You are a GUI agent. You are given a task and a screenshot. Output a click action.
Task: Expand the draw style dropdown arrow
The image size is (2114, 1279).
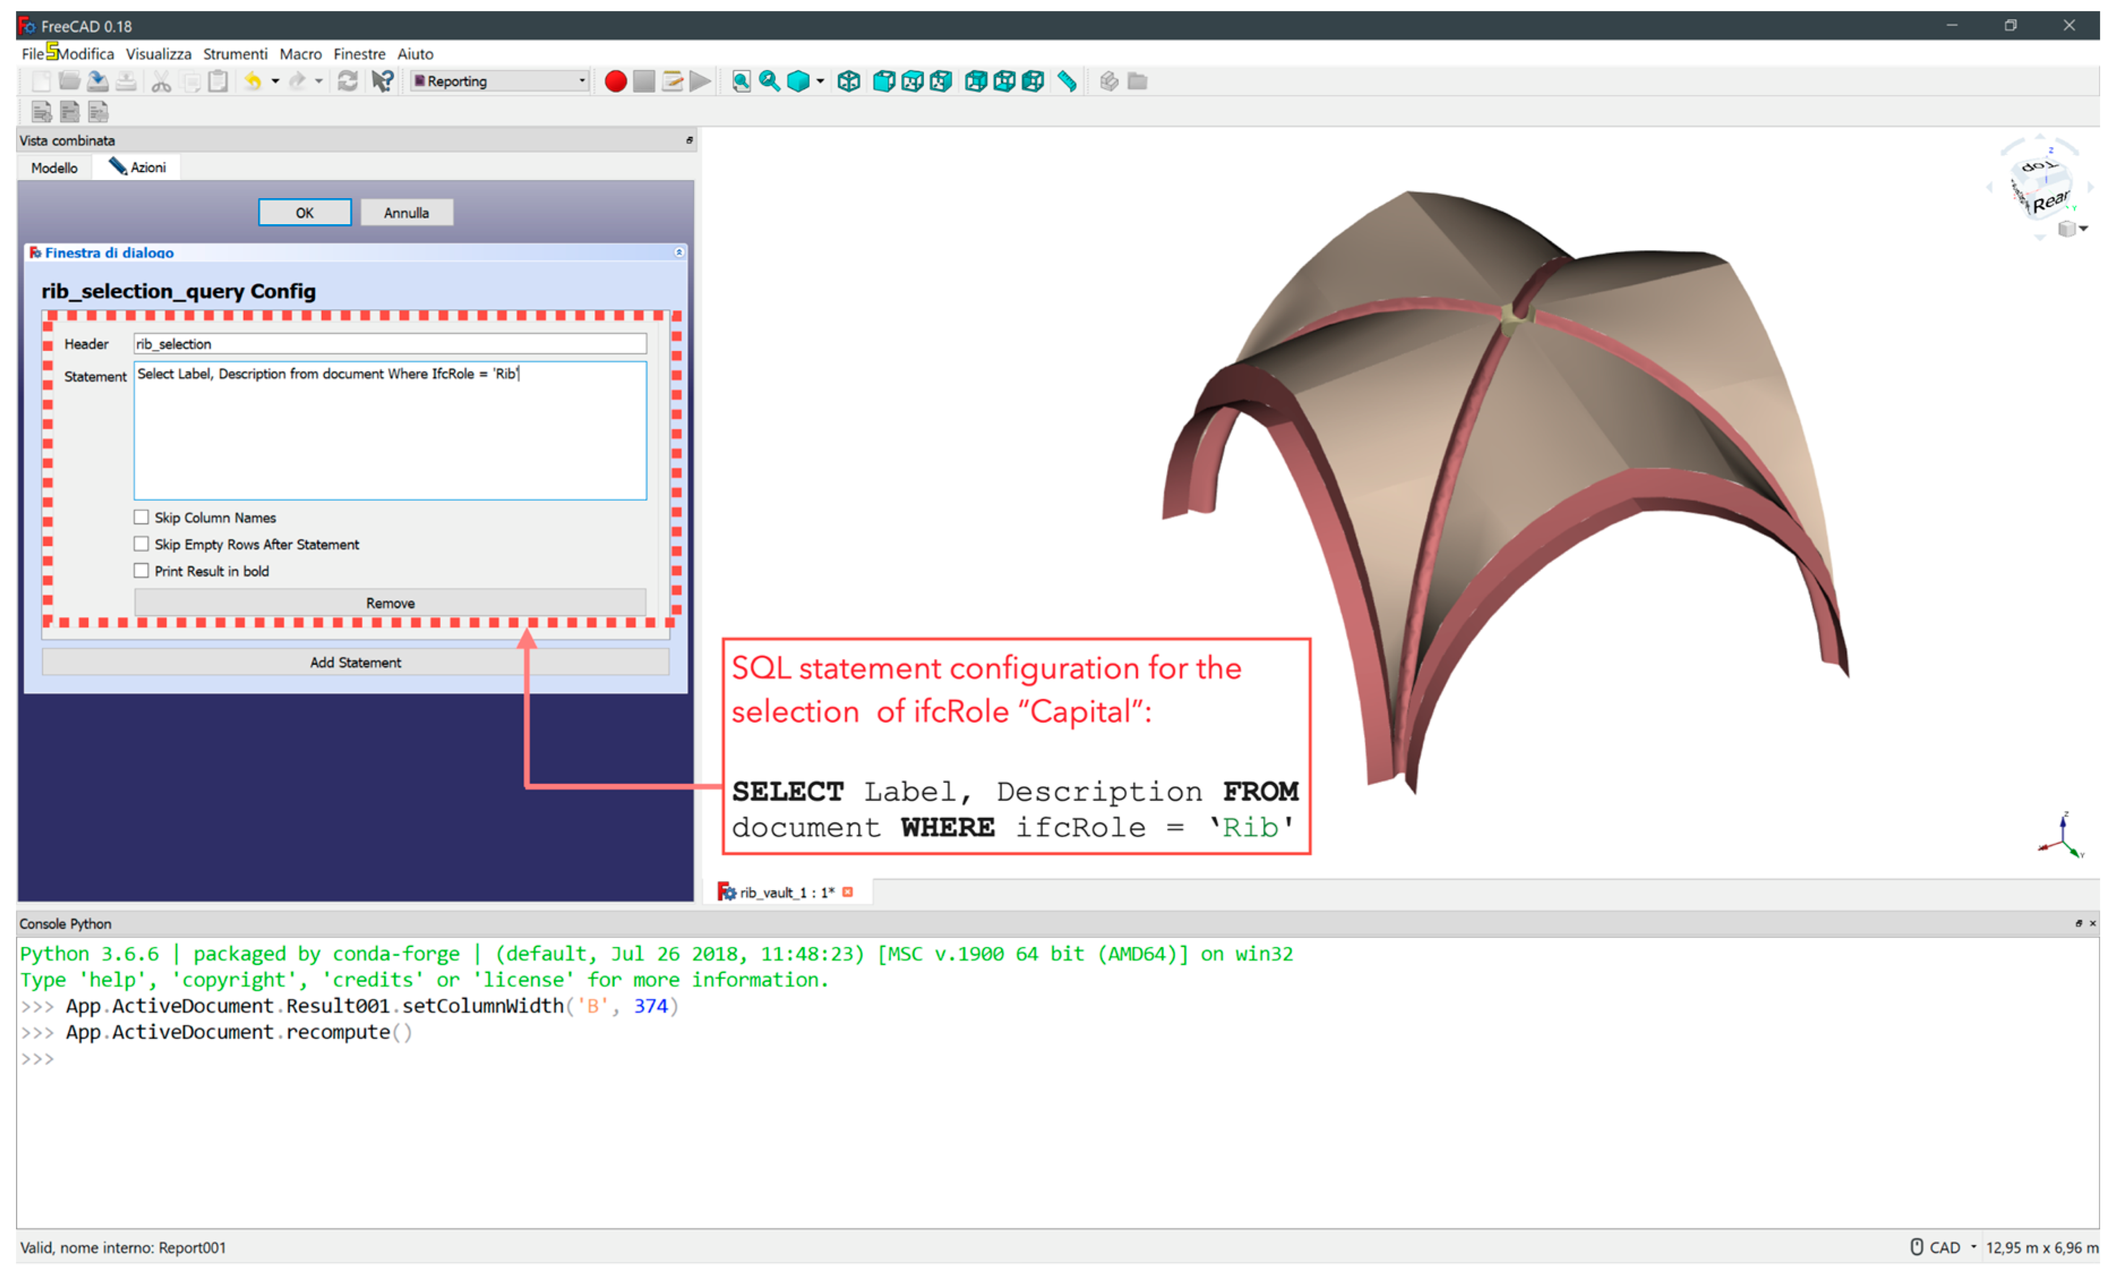click(x=820, y=81)
